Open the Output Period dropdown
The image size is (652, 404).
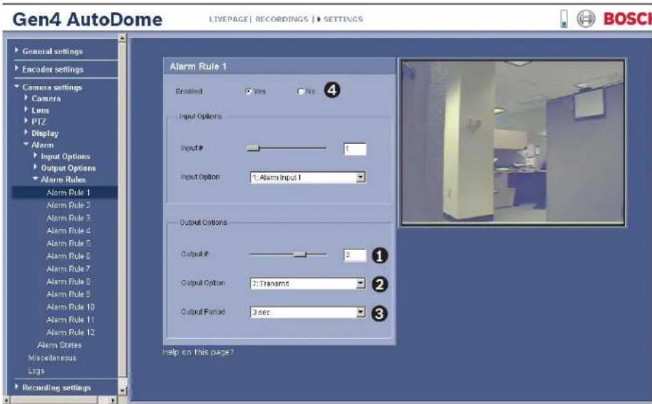[308, 312]
